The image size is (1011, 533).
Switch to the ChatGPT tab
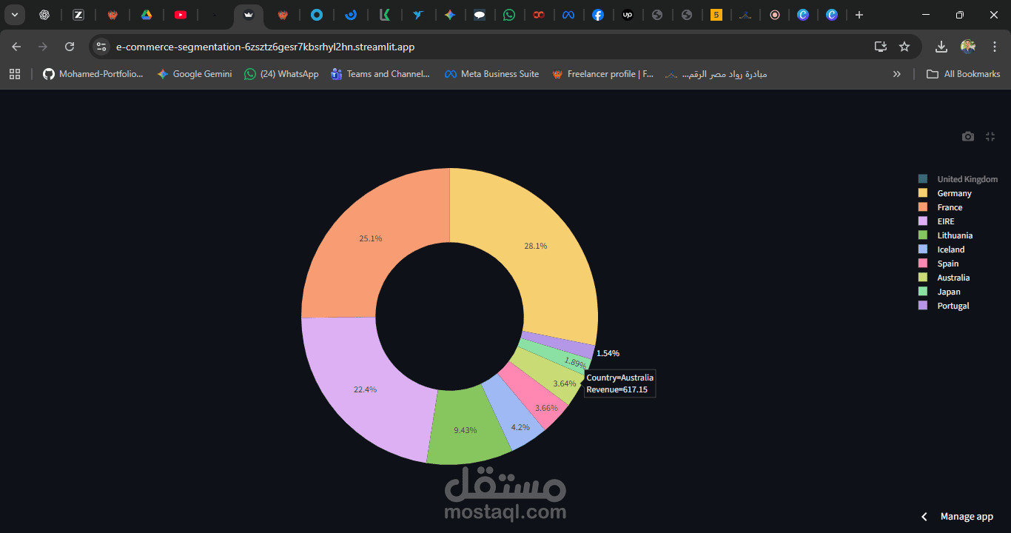coord(44,15)
